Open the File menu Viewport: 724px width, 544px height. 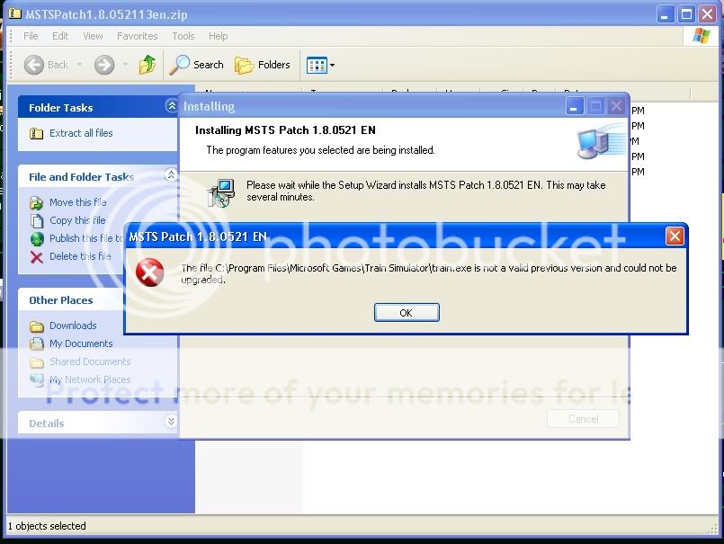tap(31, 36)
